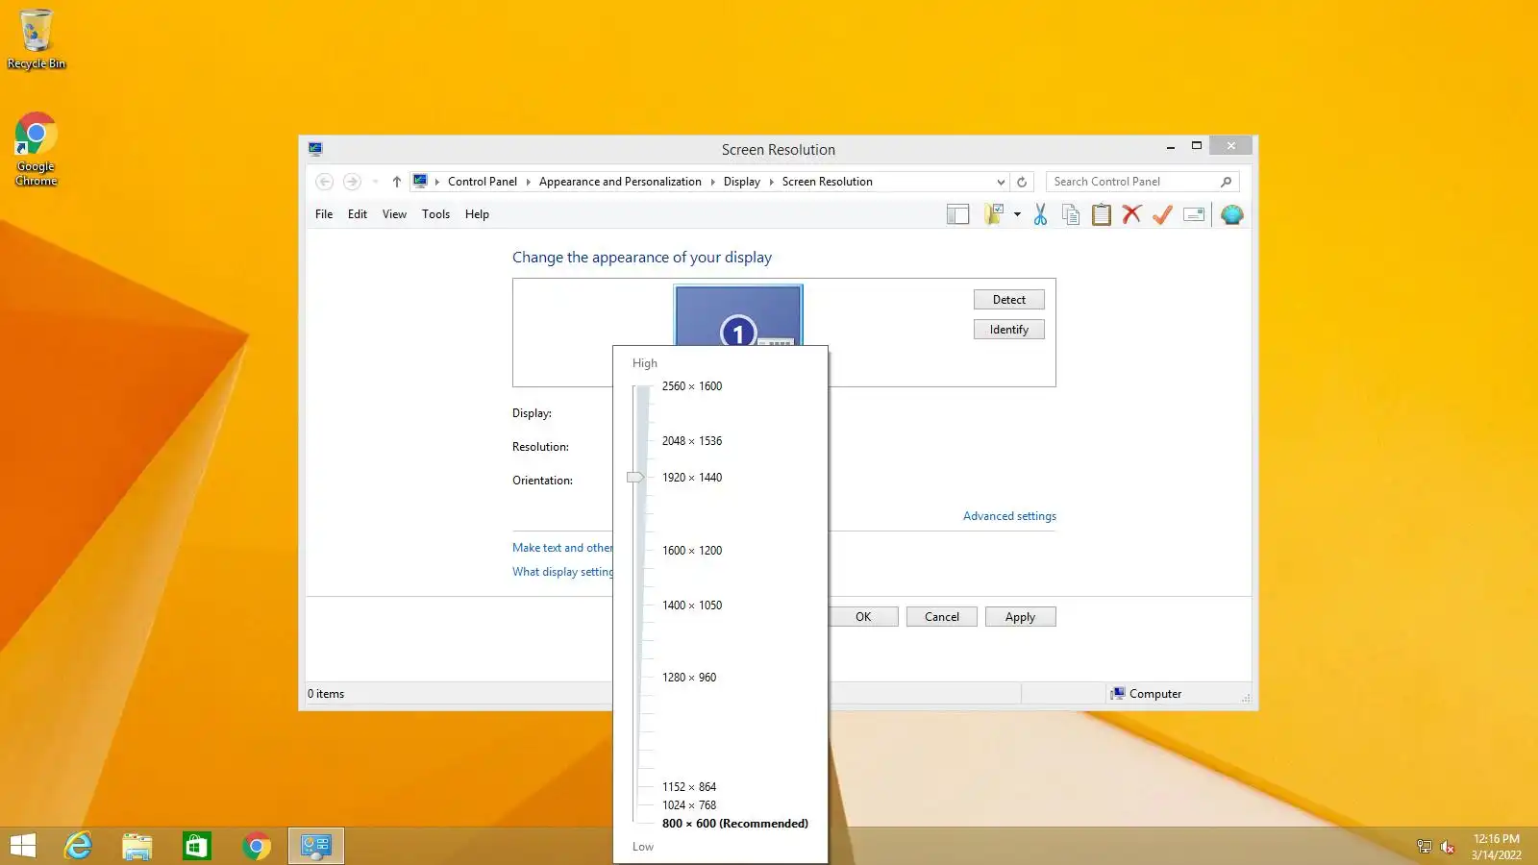Expand the arrow after Display breadcrumb
The width and height of the screenshot is (1538, 865).
tap(771, 182)
